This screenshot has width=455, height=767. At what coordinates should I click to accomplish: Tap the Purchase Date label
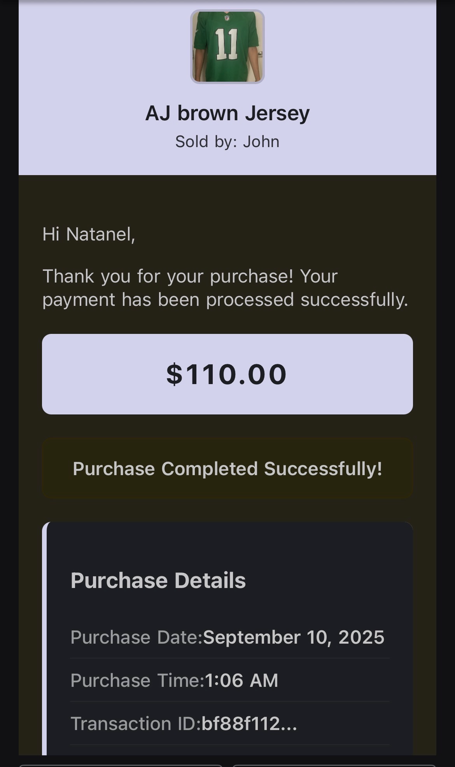tap(136, 637)
